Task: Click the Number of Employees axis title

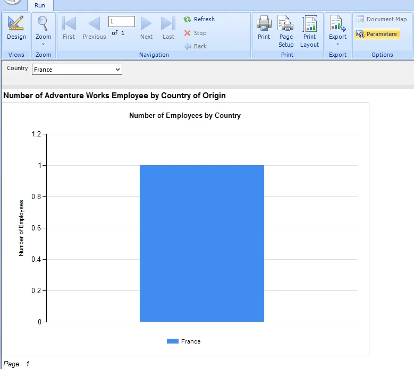Action: pos(21,228)
